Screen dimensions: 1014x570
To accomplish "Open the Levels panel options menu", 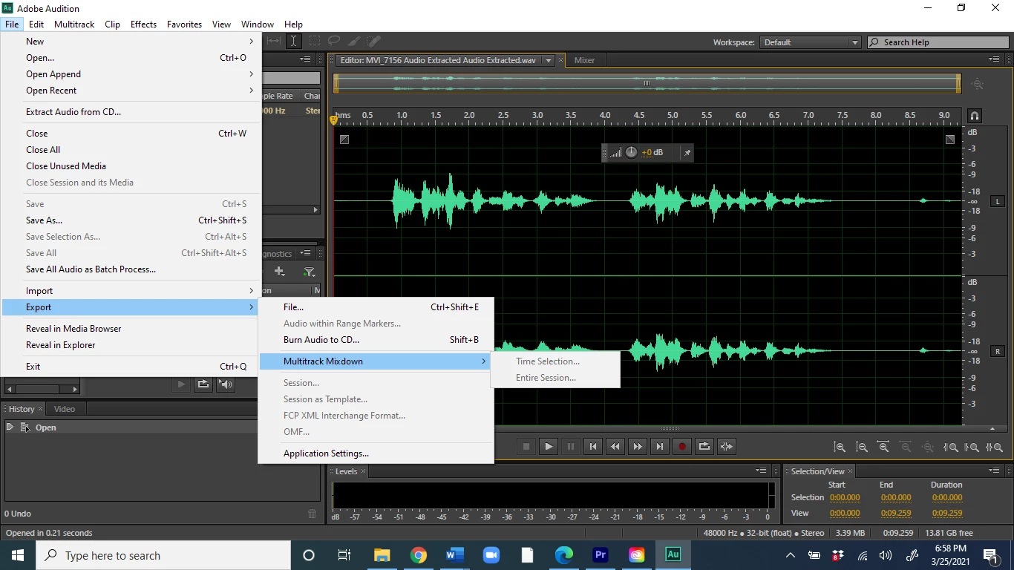I will pyautogui.click(x=761, y=471).
